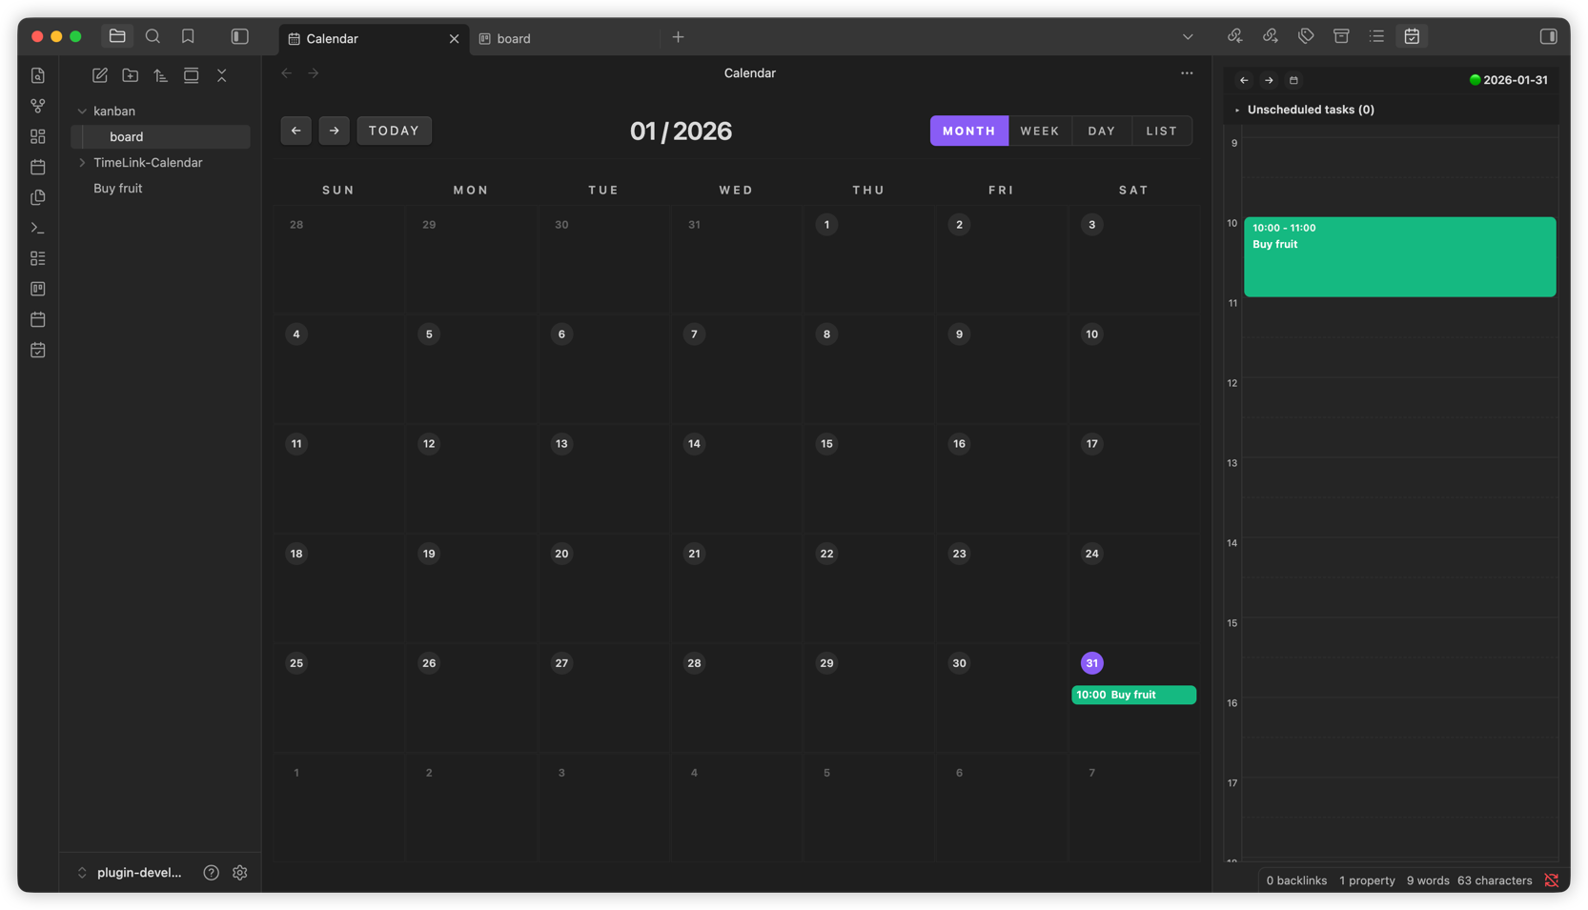
Task: Expand the TimeLink-Calendar folder
Action: pos(83,162)
